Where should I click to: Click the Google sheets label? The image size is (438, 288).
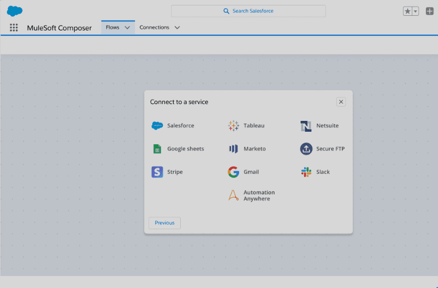click(186, 149)
